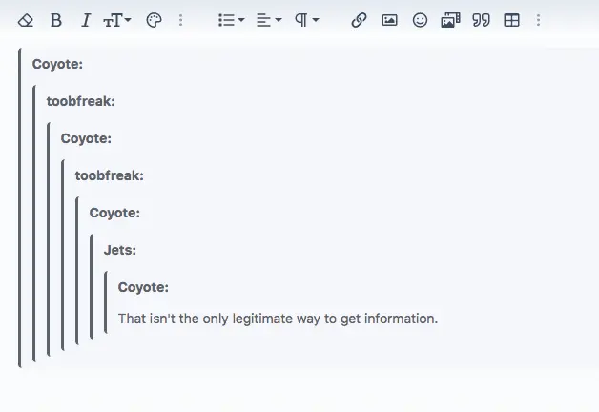
Task: Toggle bold formatting
Action: coord(55,20)
